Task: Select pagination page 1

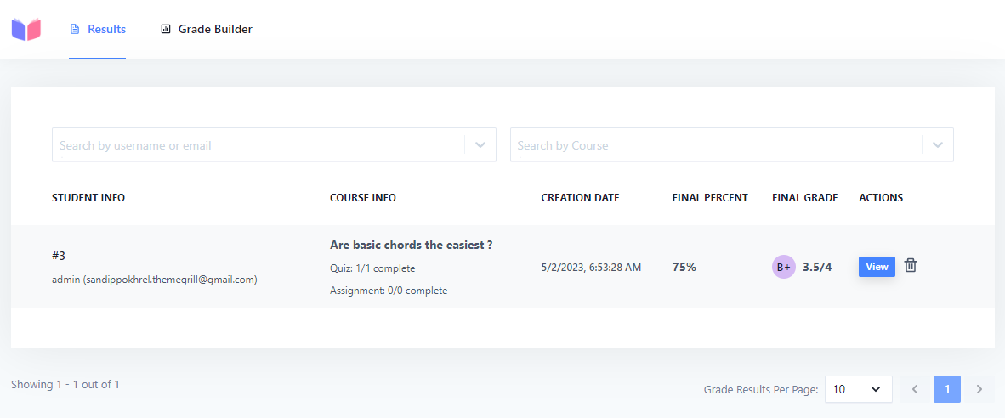Action: click(947, 389)
